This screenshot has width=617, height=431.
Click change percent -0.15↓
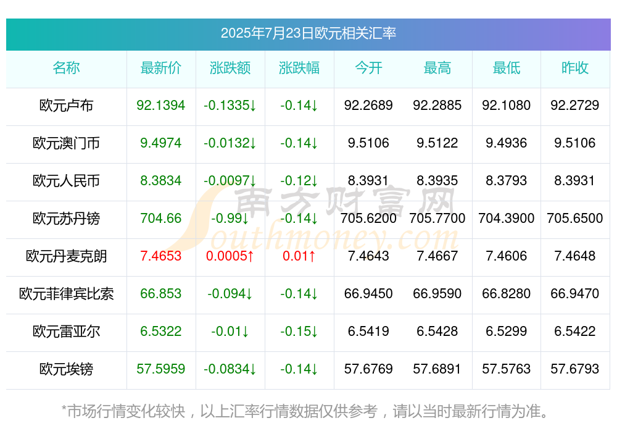pyautogui.click(x=299, y=332)
